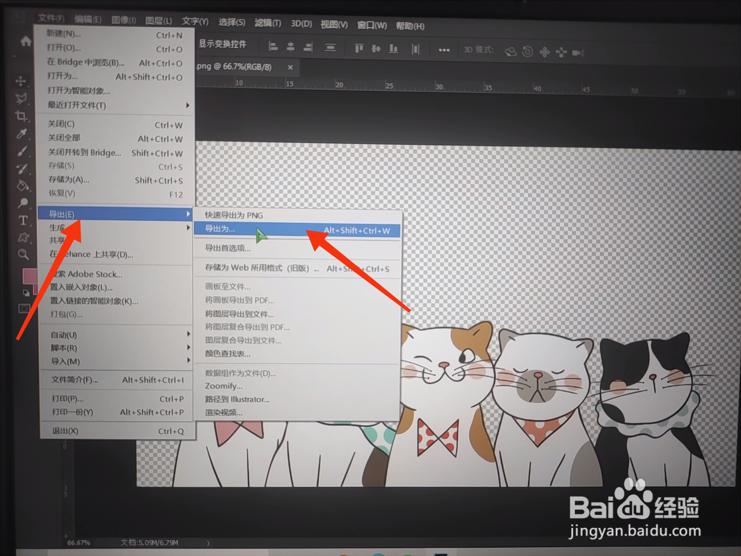This screenshot has width=741, height=556.
Task: Toggle Quick Mask mode icon
Action: [24, 308]
